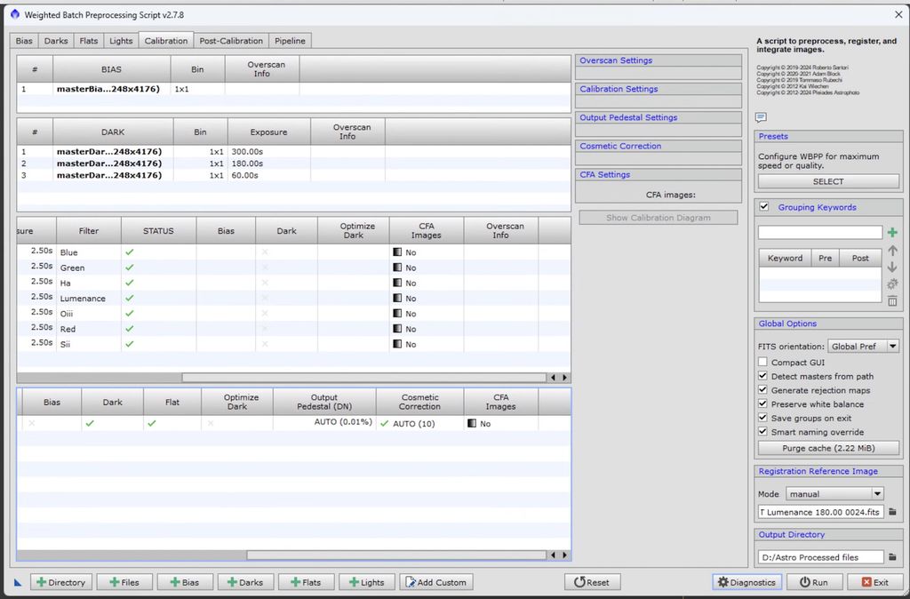910x599 pixels.
Task: Click green Dark checkmark in lights table
Action: 90,423
